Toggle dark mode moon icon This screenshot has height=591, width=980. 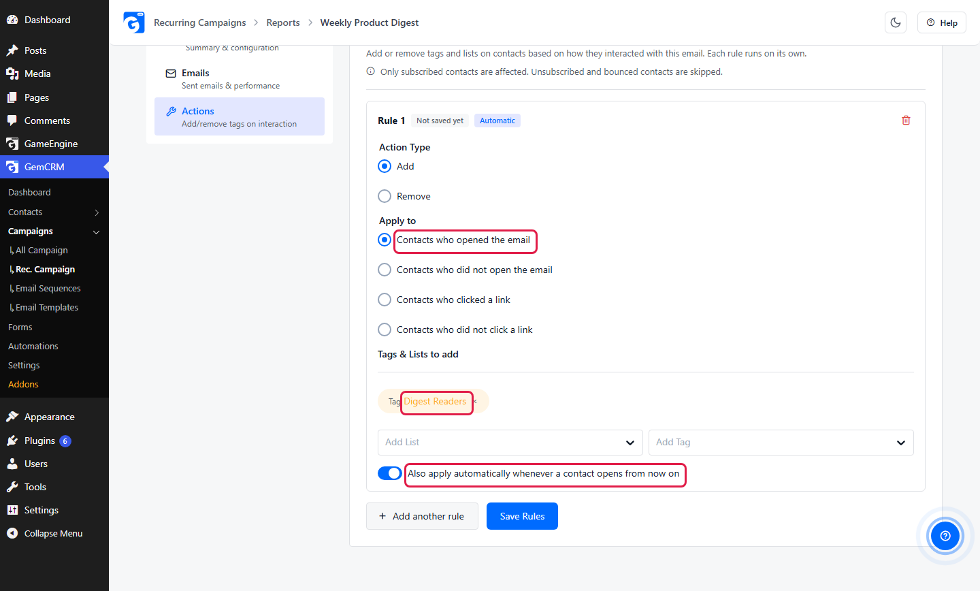[896, 22]
